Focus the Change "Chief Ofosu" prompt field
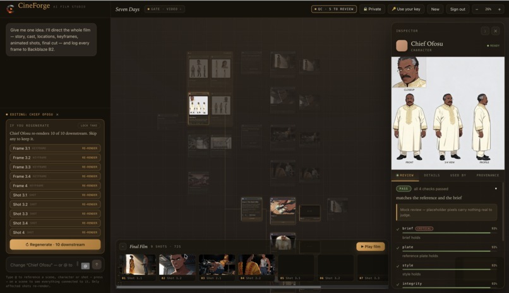509x293 pixels. (x=42, y=265)
